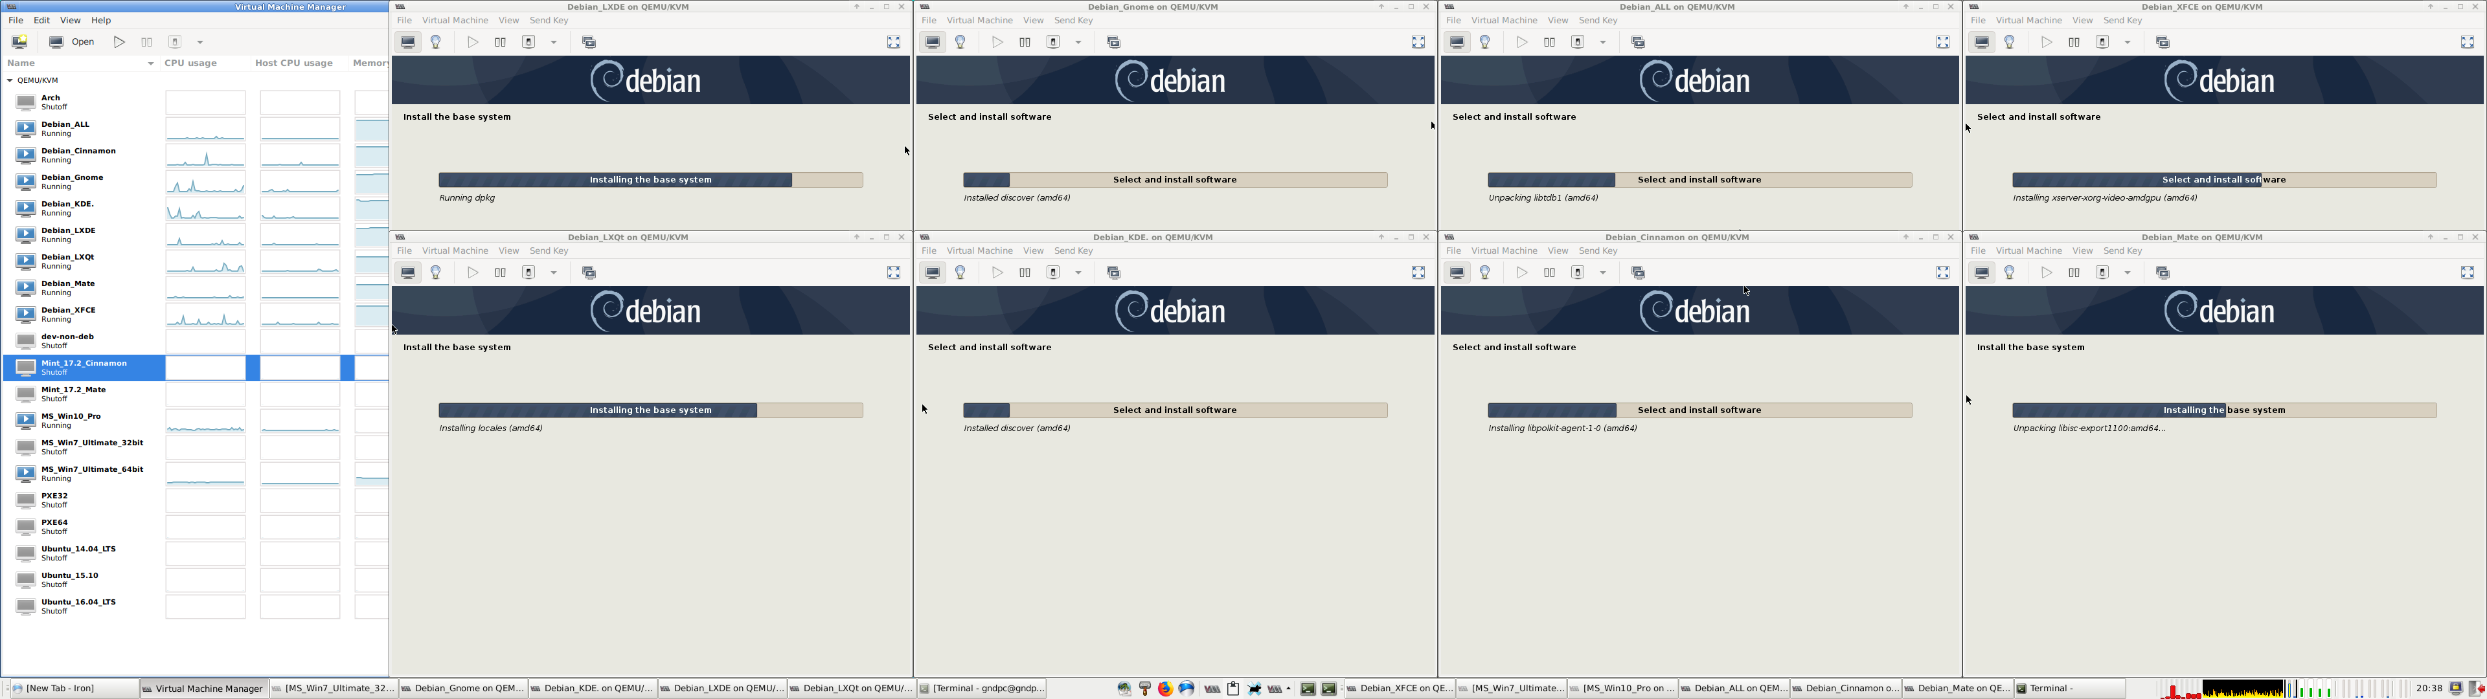Open the snapshots manager in Debian_Cinnamon window
This screenshot has height=699, width=2487.
(x=1637, y=272)
